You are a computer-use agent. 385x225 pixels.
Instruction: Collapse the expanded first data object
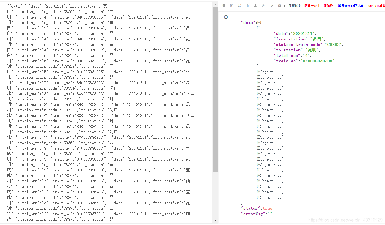[259, 28]
